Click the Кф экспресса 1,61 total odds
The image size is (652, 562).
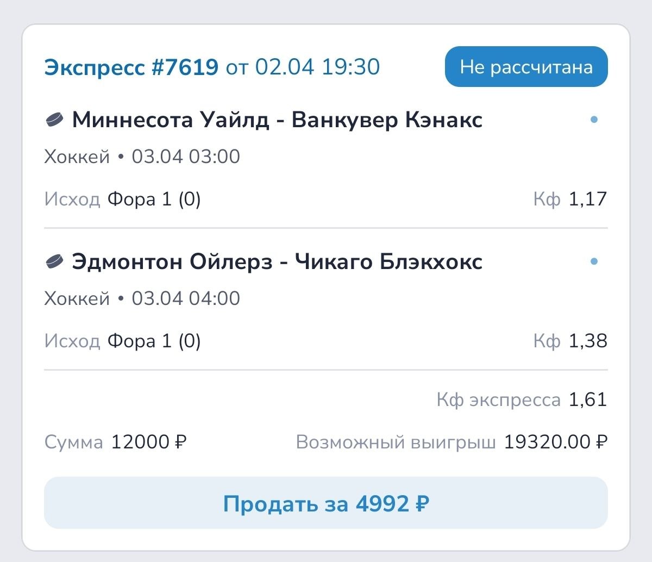pyautogui.click(x=587, y=400)
